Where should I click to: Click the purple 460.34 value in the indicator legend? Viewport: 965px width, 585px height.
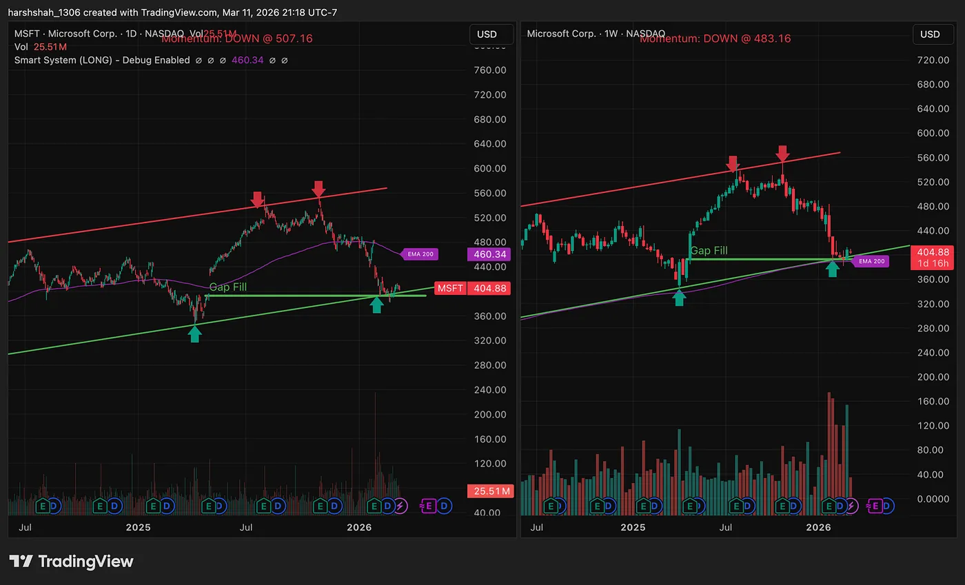[247, 60]
